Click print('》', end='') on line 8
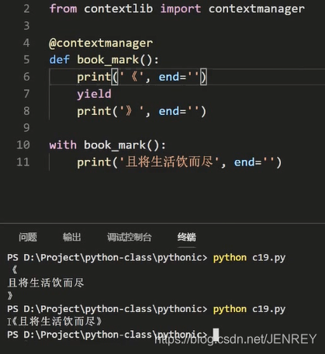325x354 pixels. tap(141, 111)
